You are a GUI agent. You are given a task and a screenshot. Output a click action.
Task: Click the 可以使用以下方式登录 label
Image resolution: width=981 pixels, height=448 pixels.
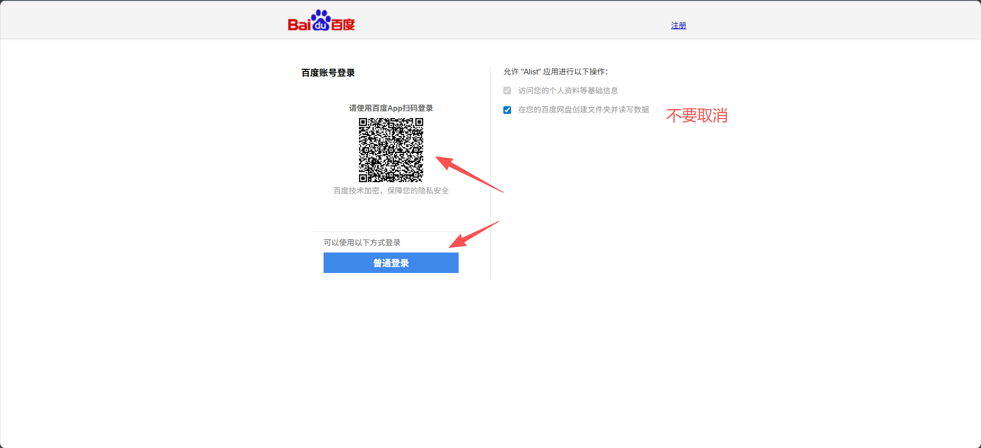click(362, 243)
